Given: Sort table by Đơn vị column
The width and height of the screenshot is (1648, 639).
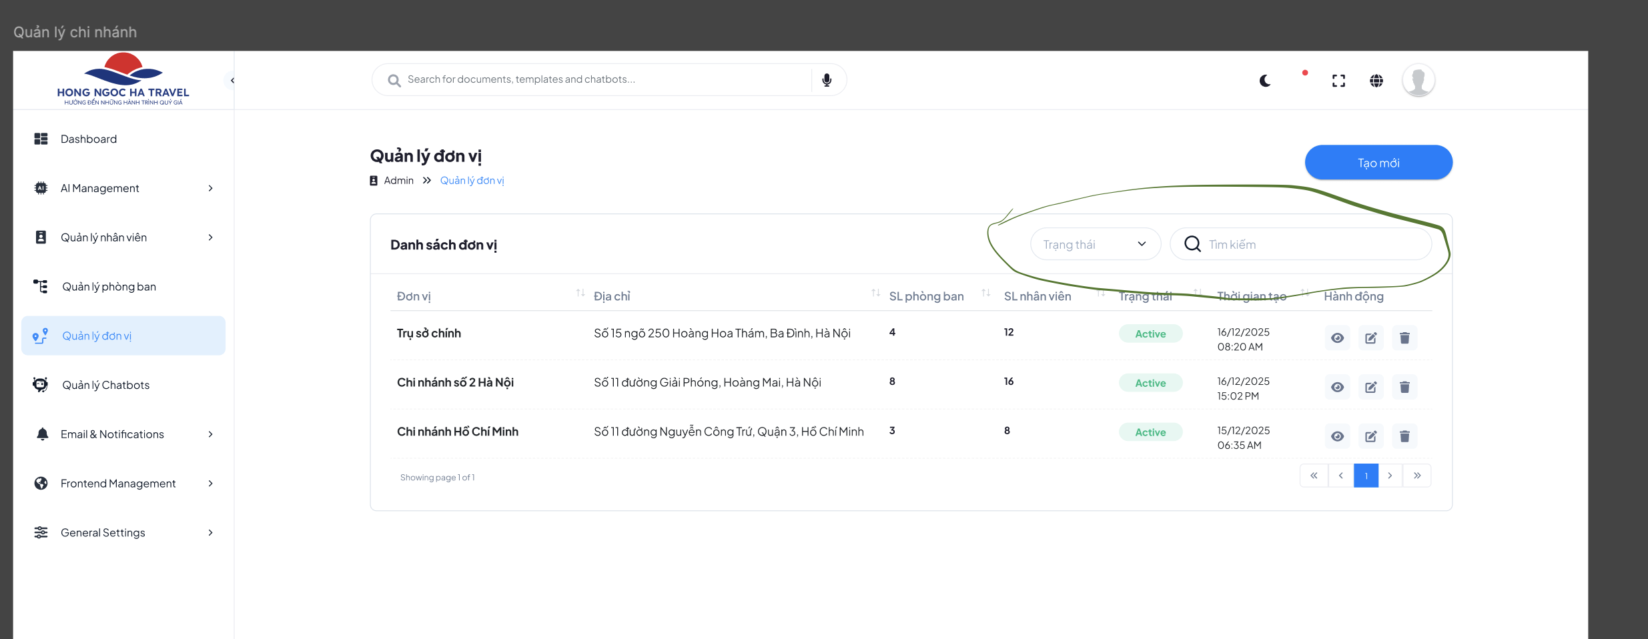Looking at the screenshot, I should [580, 293].
